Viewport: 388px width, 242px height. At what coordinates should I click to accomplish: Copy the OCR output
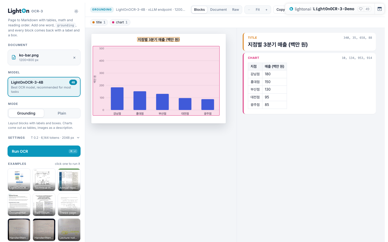click(280, 10)
